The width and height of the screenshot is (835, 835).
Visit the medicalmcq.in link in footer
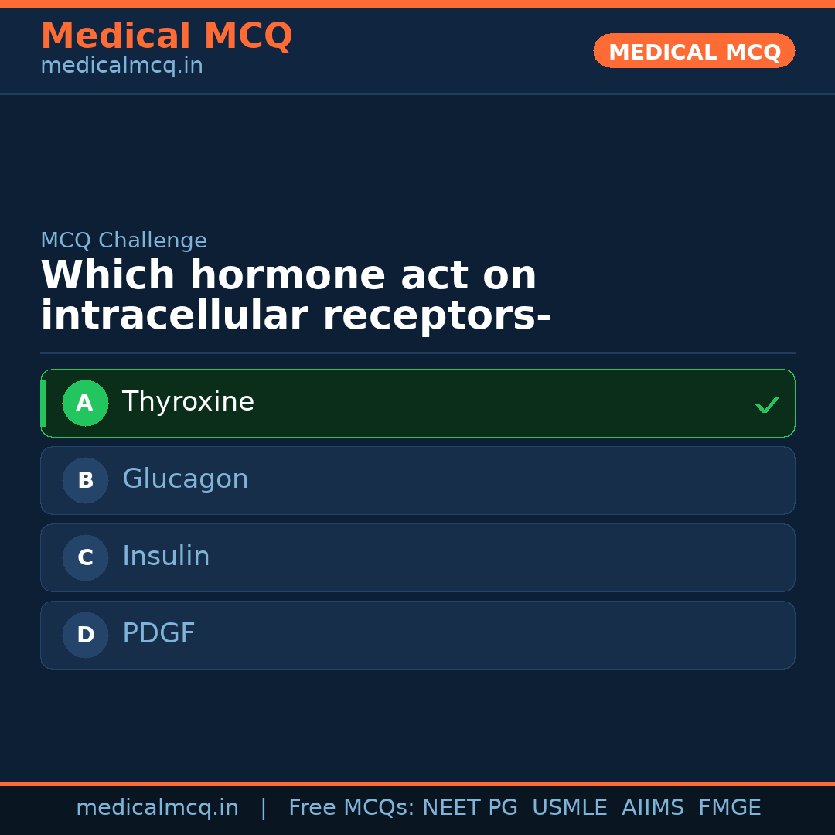click(158, 806)
